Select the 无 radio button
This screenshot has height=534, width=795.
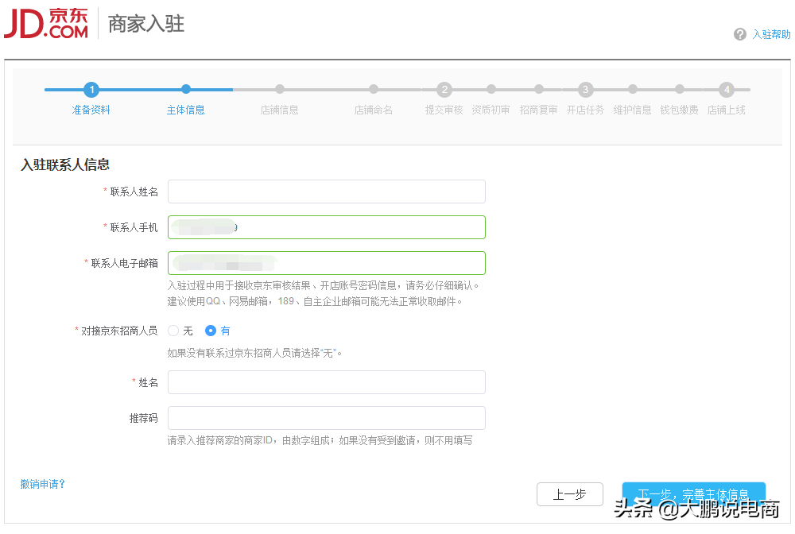[173, 331]
